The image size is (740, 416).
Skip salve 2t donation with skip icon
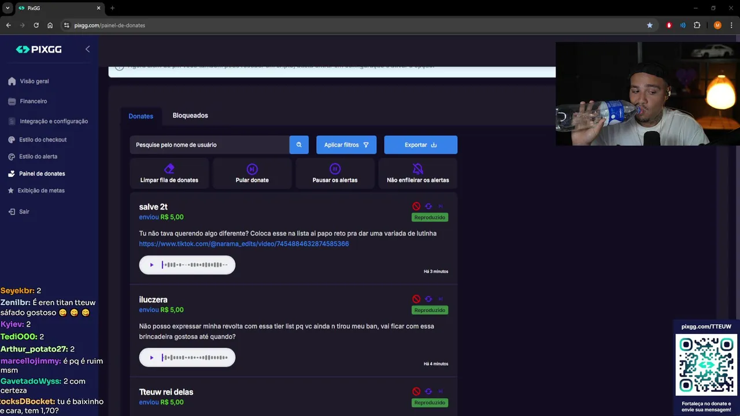(x=441, y=206)
